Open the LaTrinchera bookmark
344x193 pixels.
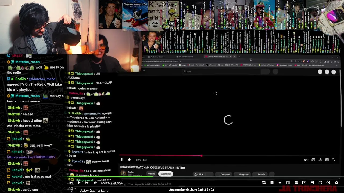point(211,65)
